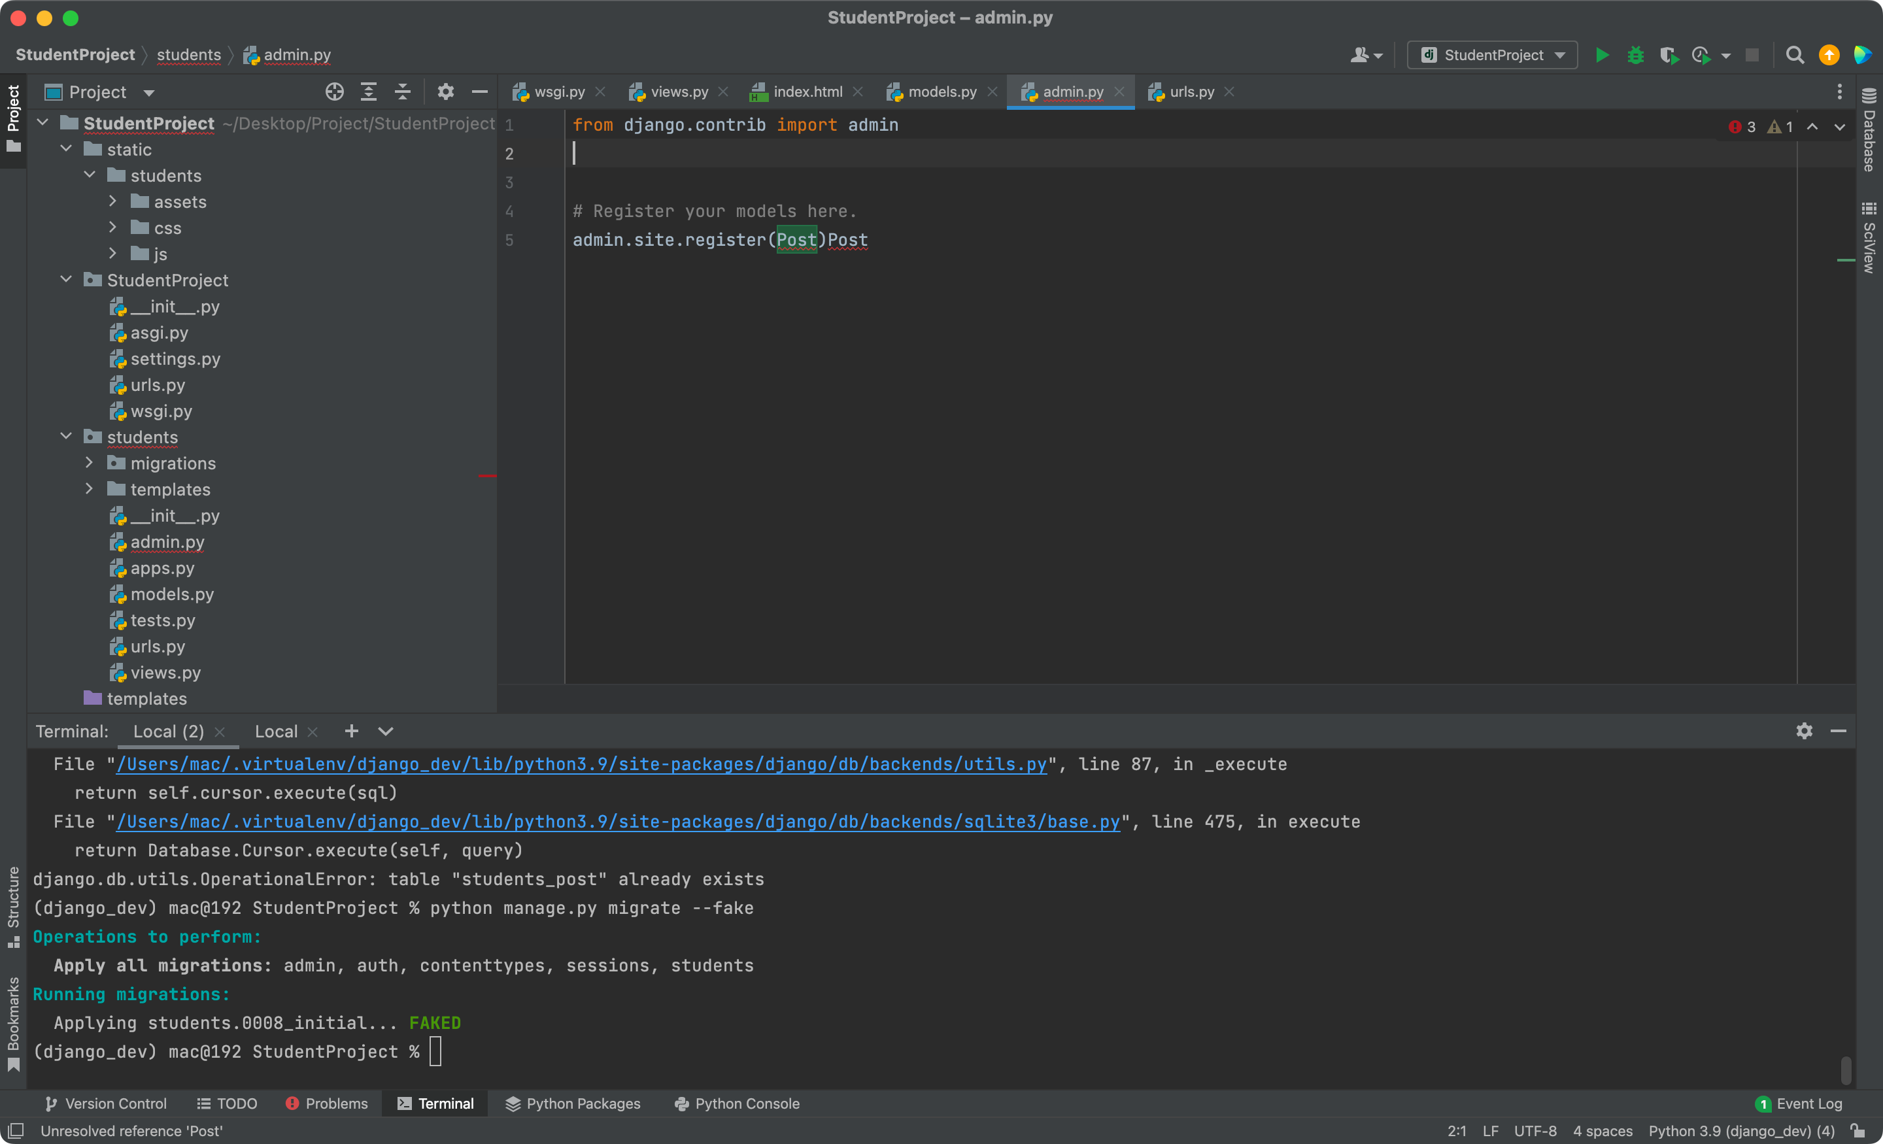The width and height of the screenshot is (1883, 1144).
Task: Click the Debug bug icon
Action: 1635,55
